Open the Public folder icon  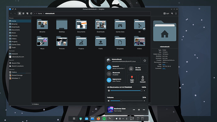click(101, 41)
